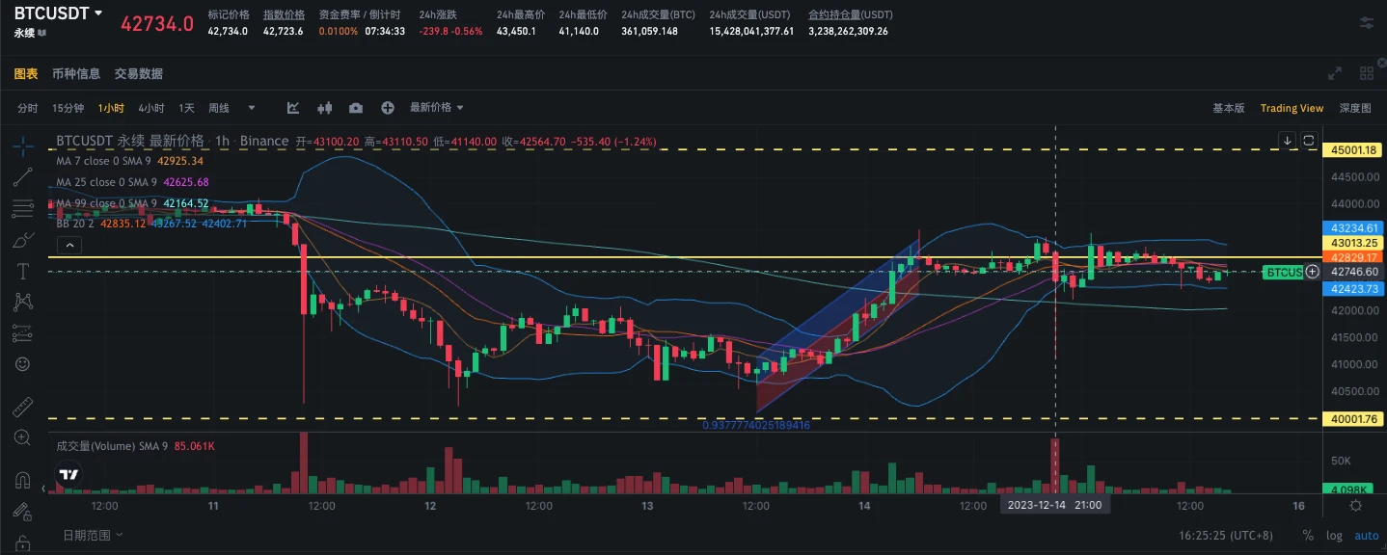Open extra timeframe options dropdown beside 周线
The image size is (1387, 555).
click(x=251, y=108)
